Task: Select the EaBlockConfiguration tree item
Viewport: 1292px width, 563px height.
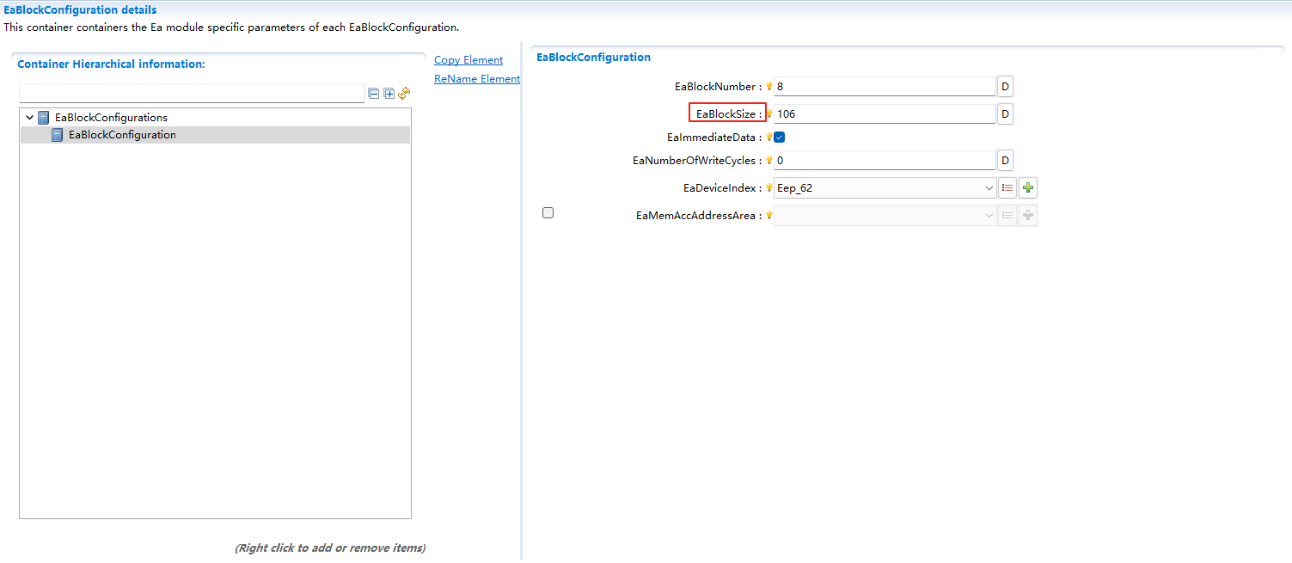Action: 122,134
